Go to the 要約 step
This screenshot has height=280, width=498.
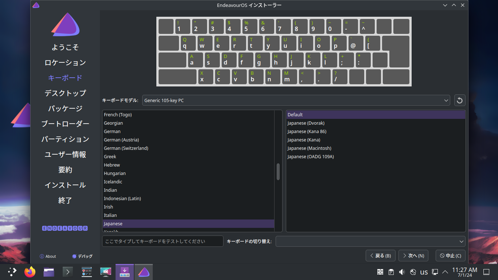coord(65,170)
